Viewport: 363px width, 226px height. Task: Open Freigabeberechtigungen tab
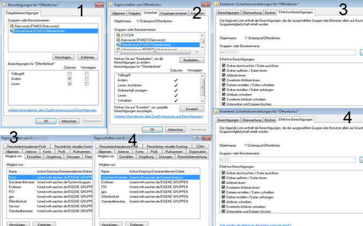(x=22, y=13)
